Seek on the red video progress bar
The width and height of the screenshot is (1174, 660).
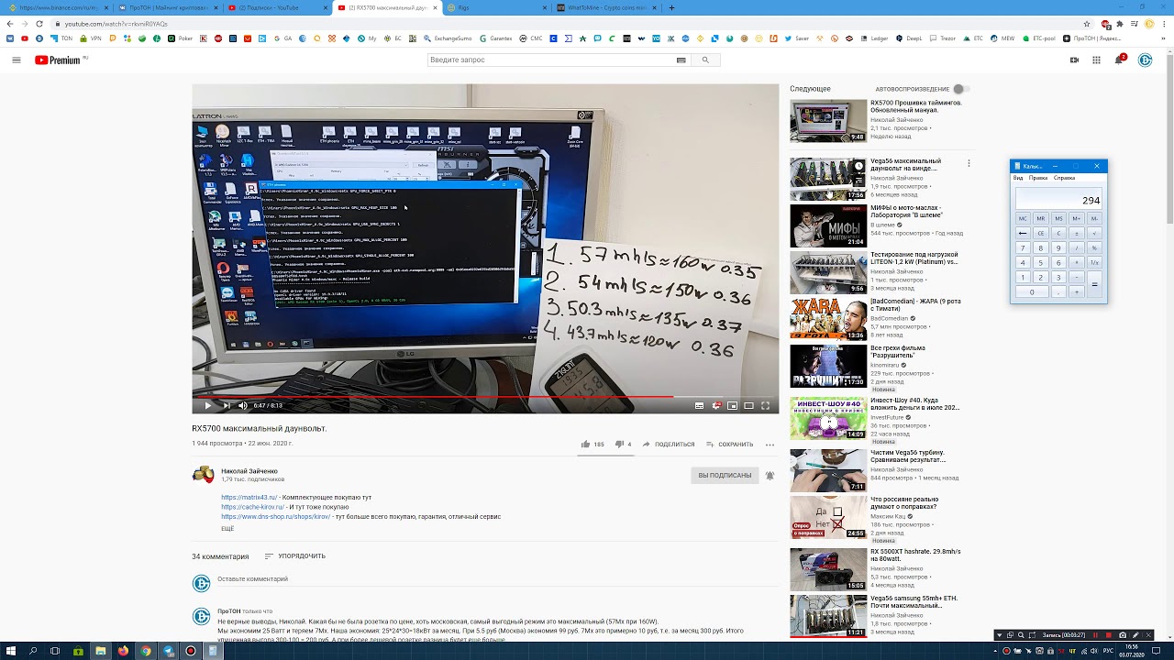pyautogui.click(x=485, y=397)
